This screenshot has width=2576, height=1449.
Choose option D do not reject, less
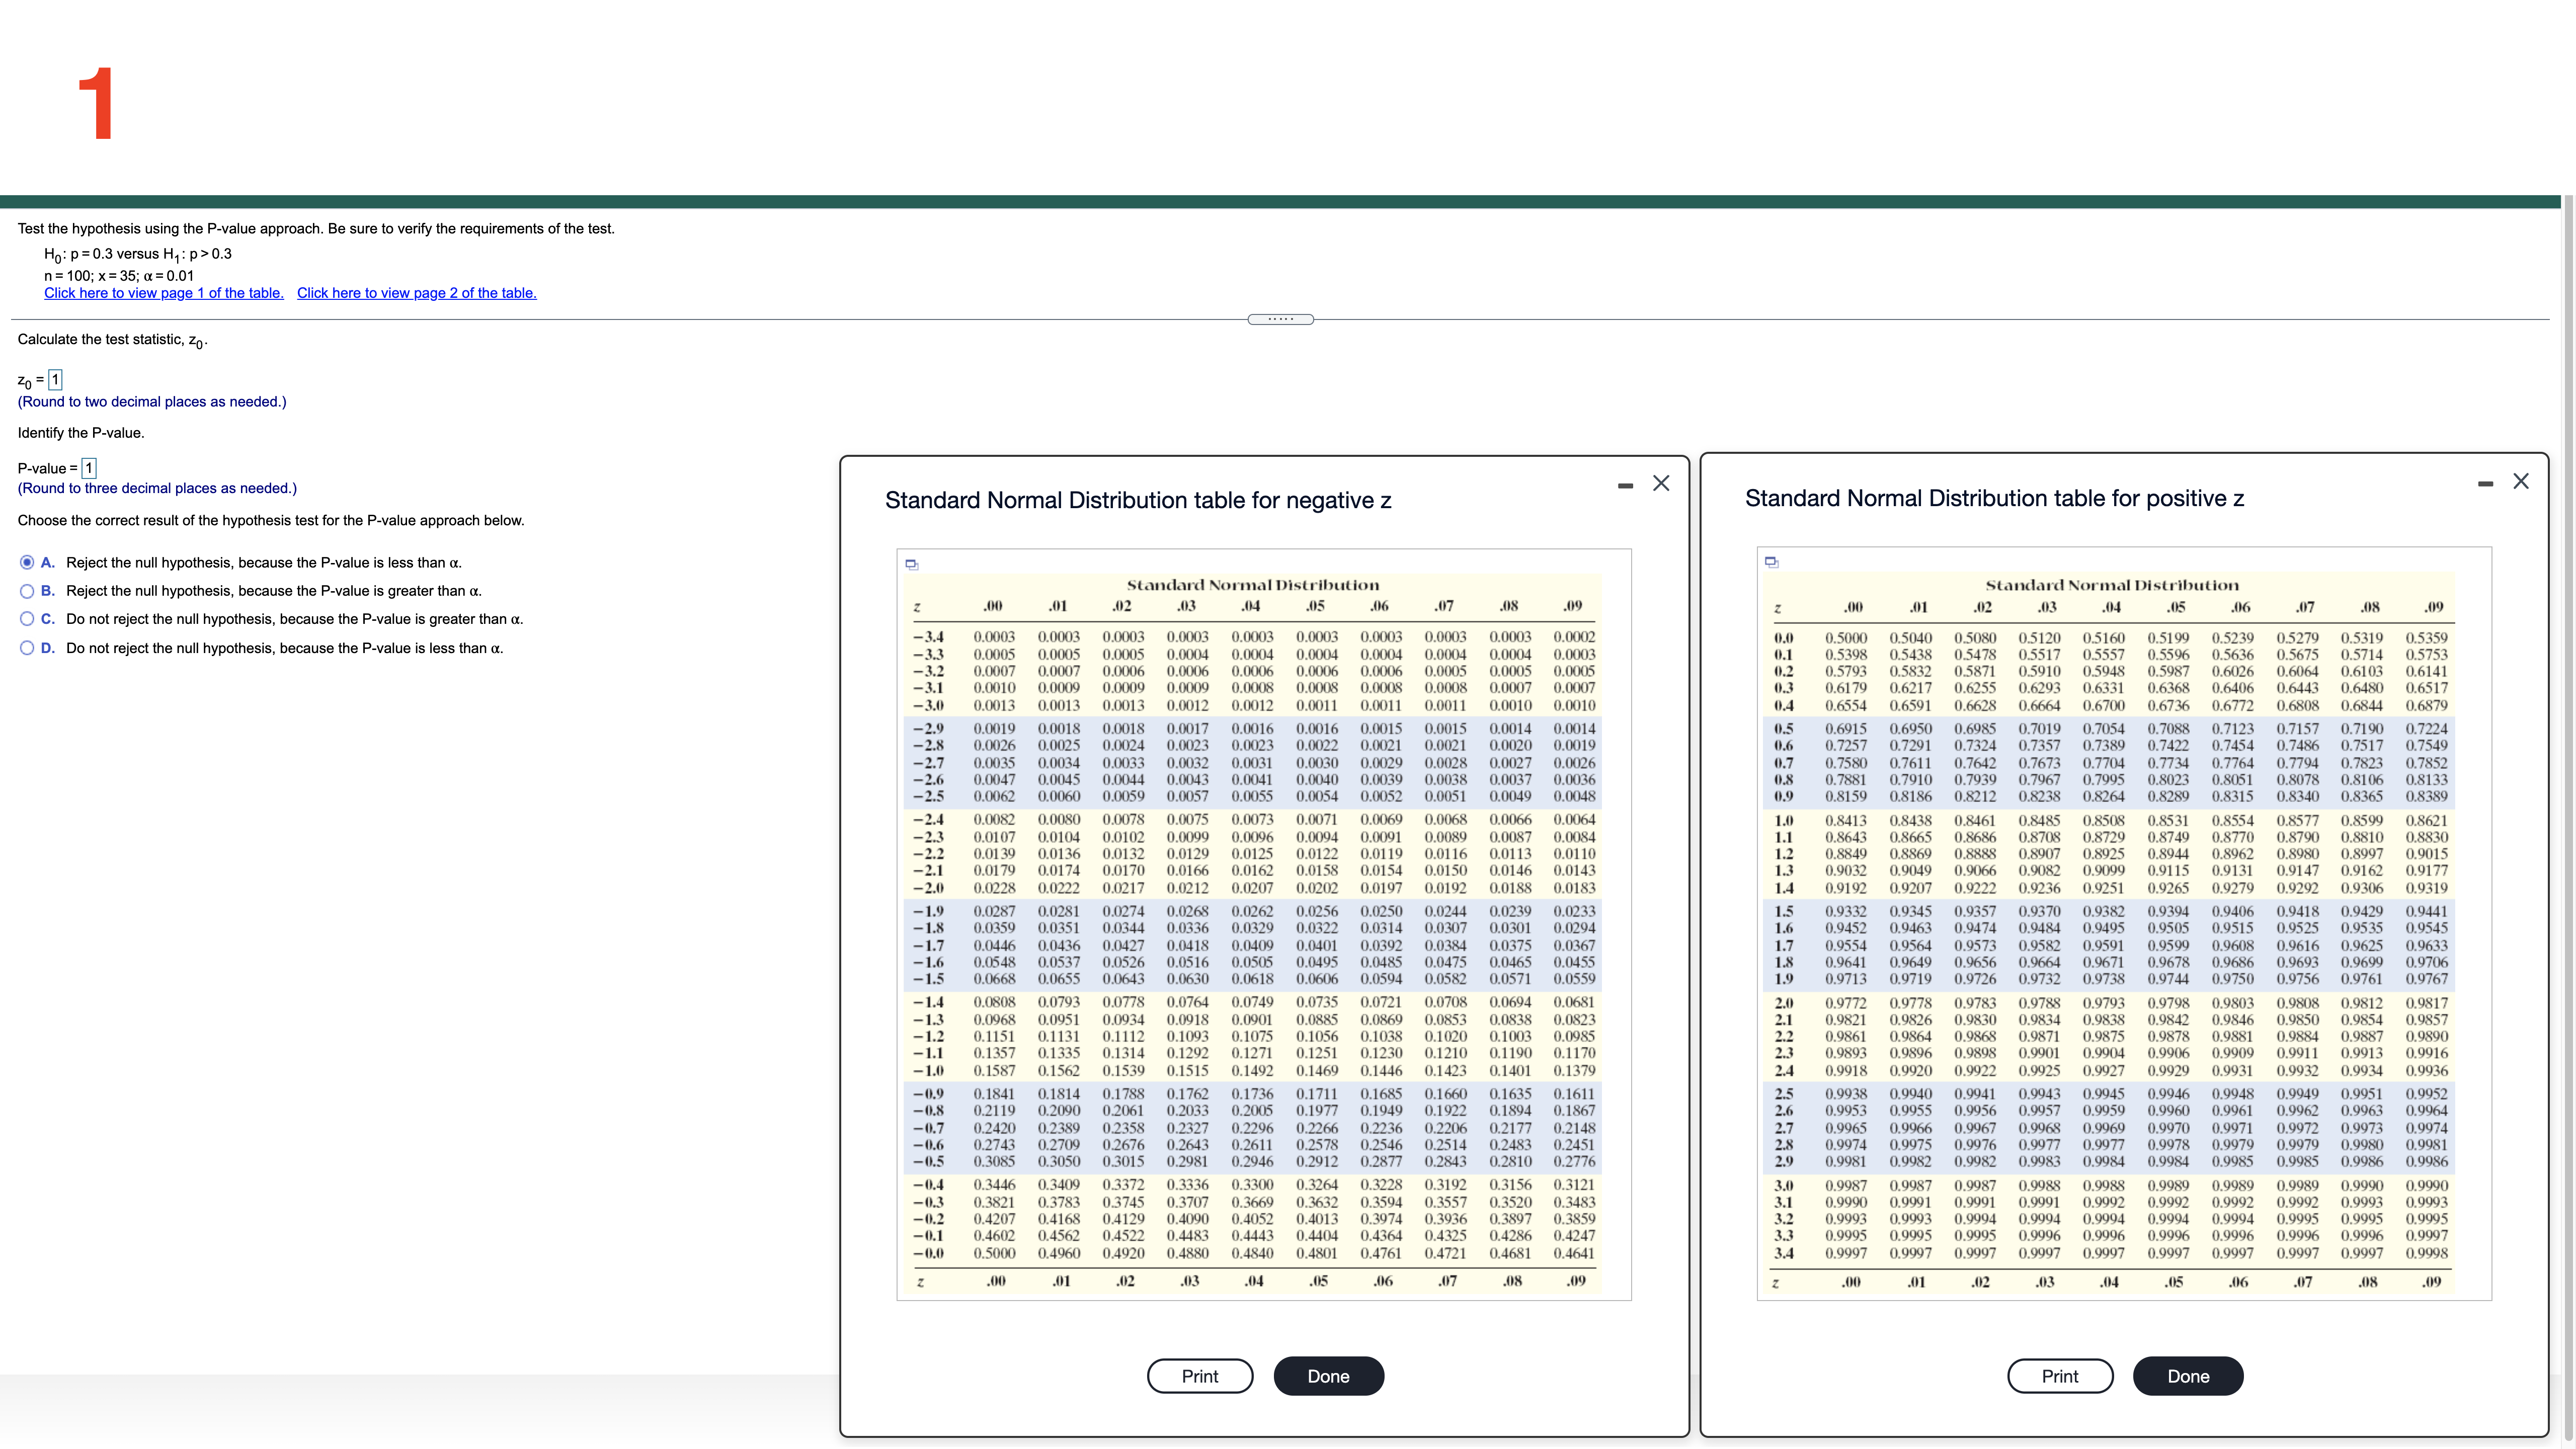coord(27,648)
